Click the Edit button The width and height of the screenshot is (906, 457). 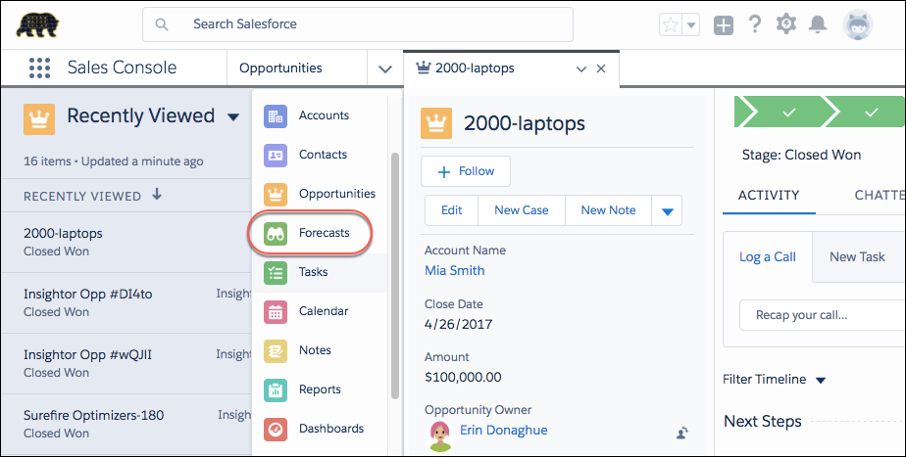pyautogui.click(x=451, y=210)
